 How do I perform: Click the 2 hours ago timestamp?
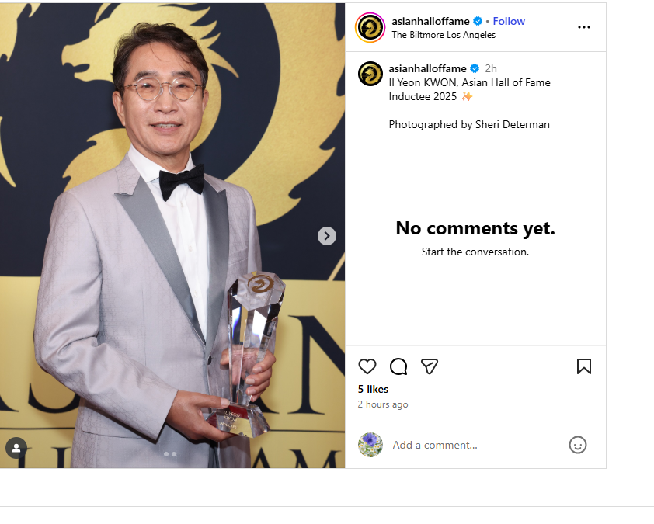tap(382, 404)
